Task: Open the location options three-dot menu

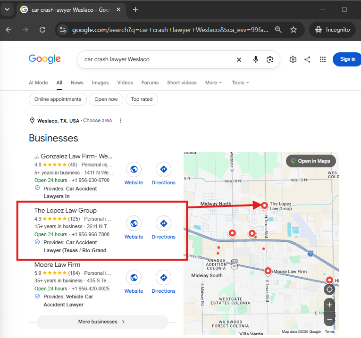Action: pos(121,121)
